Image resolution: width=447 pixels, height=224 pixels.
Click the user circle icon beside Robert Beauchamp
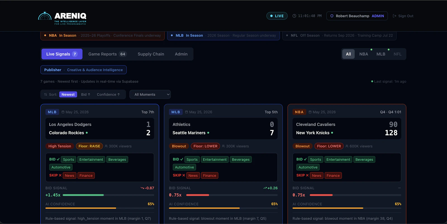[x=332, y=16]
